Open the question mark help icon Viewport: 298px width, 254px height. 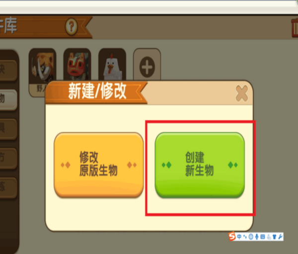pyautogui.click(x=72, y=27)
